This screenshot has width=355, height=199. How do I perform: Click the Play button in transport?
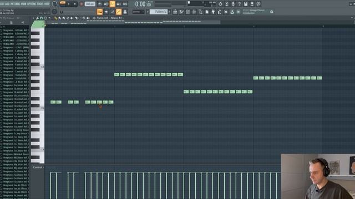click(69, 4)
